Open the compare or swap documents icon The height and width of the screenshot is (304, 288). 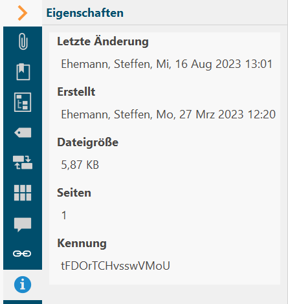[x=23, y=162]
